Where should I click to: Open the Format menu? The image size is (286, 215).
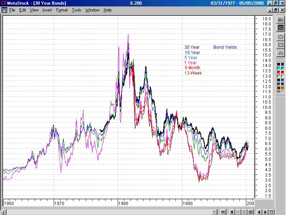point(62,10)
